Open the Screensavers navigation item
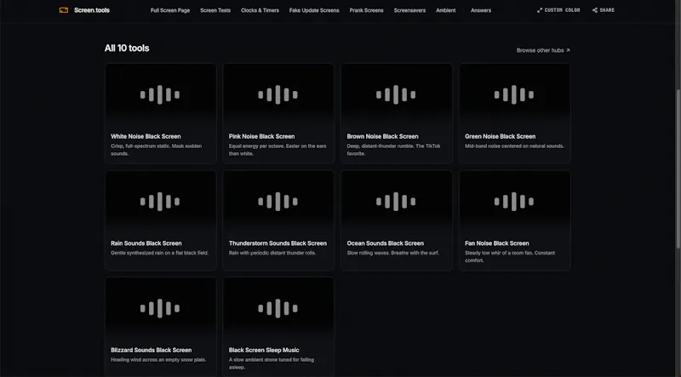 (x=409, y=10)
